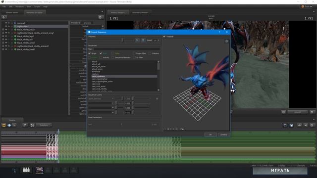Toggle the Treadmill checkbox

pyautogui.click(x=164, y=37)
